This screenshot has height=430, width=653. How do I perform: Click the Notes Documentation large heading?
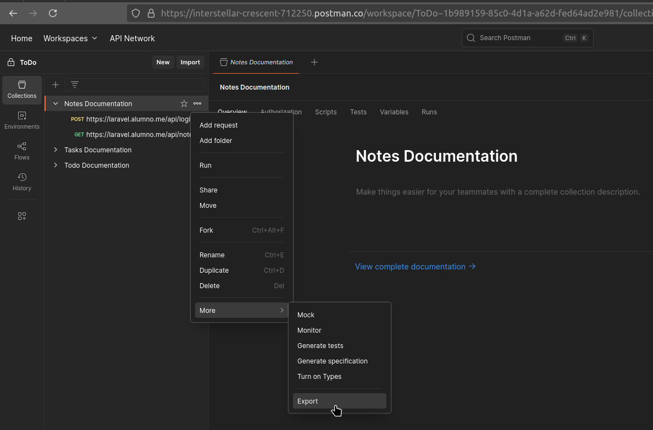pos(436,156)
